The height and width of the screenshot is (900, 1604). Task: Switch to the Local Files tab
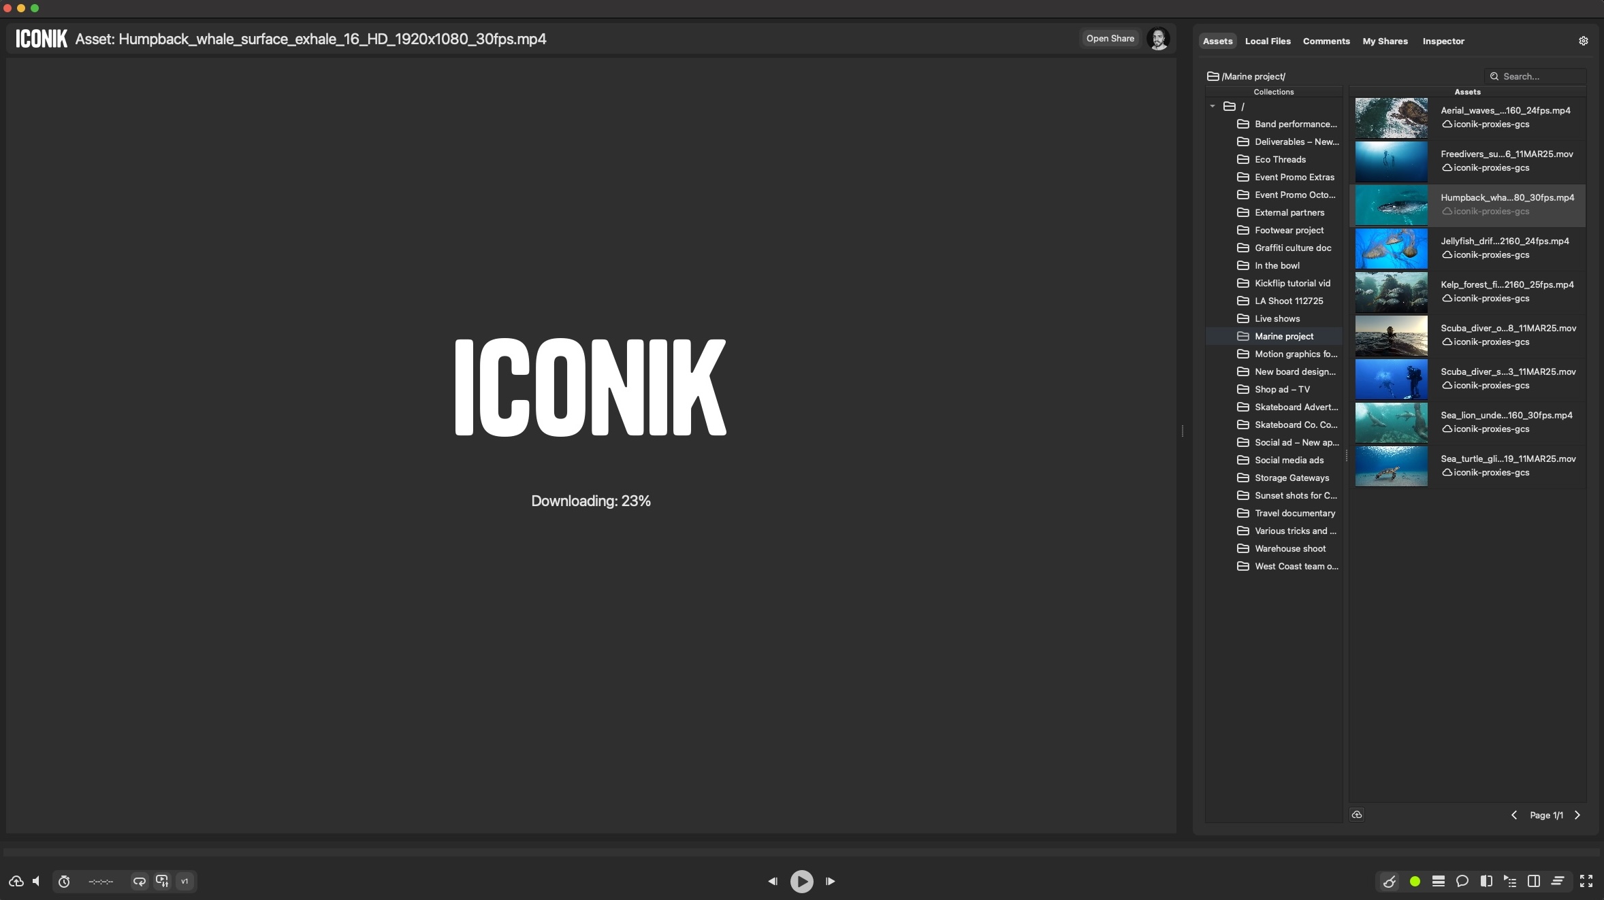1267,41
